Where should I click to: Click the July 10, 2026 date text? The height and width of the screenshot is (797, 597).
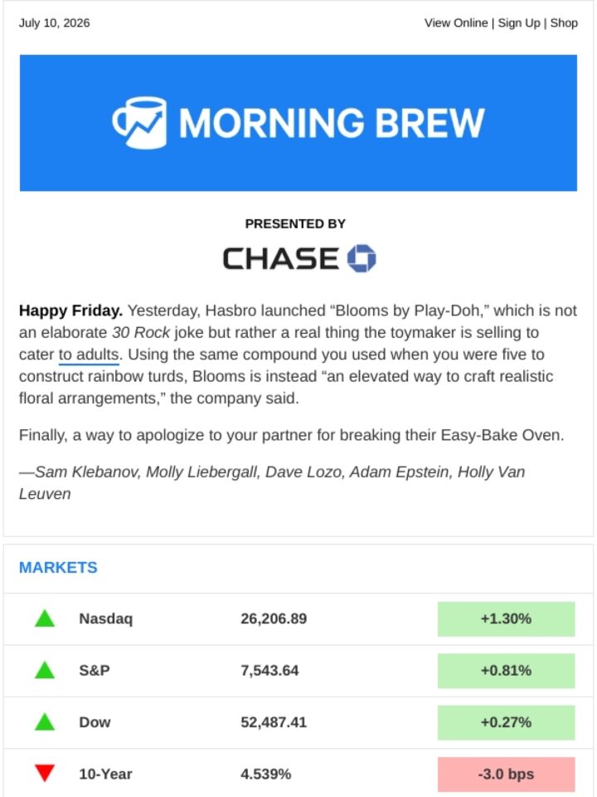coord(55,23)
